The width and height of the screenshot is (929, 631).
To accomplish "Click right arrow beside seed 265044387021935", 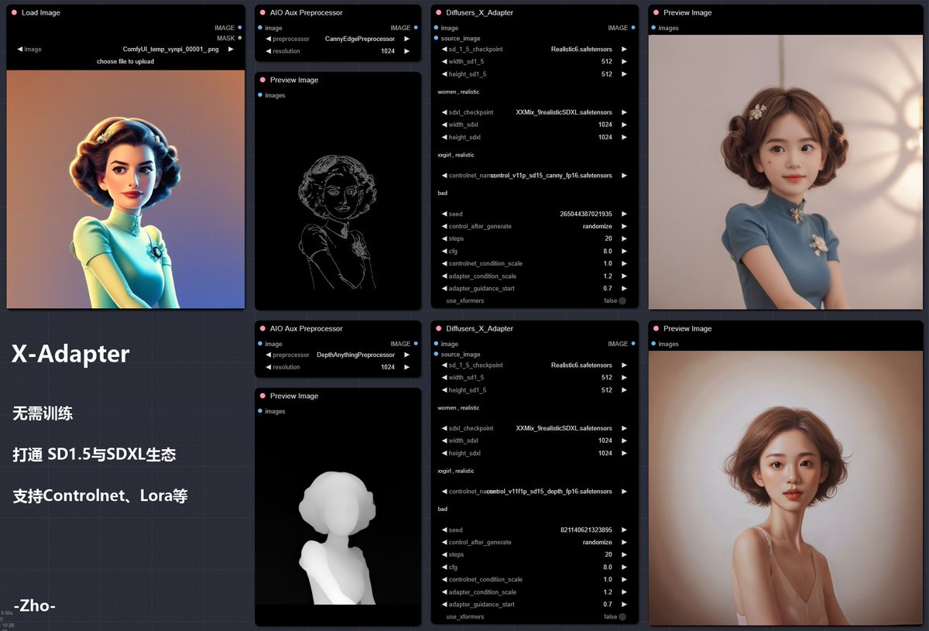I will (624, 214).
